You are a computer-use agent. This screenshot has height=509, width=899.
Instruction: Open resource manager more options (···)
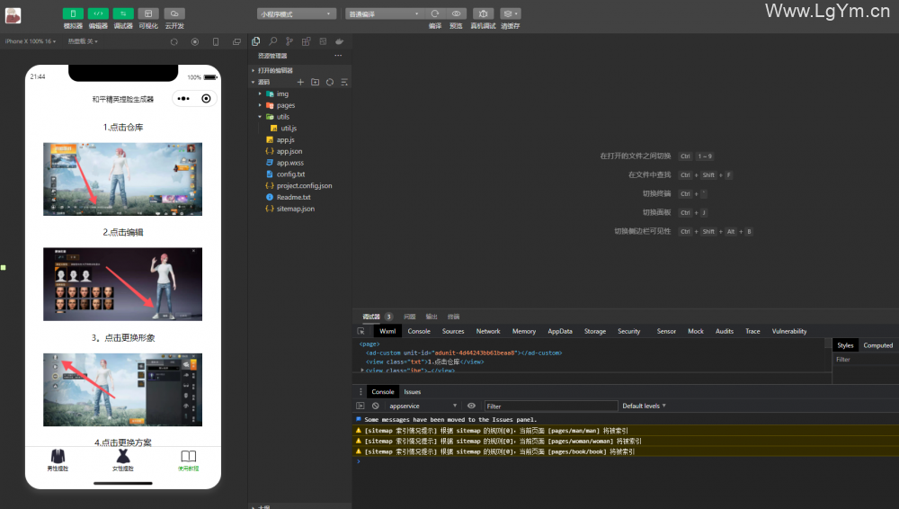click(x=338, y=56)
